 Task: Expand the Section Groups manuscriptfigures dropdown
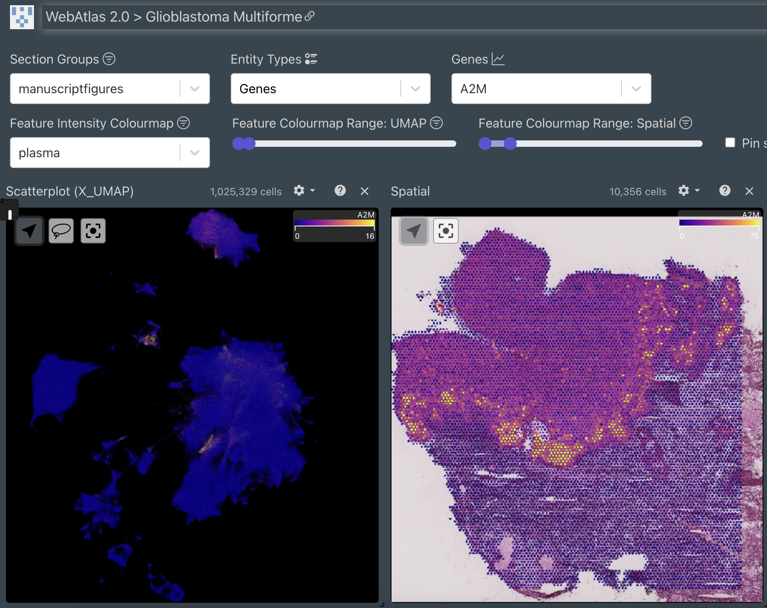[x=195, y=89]
